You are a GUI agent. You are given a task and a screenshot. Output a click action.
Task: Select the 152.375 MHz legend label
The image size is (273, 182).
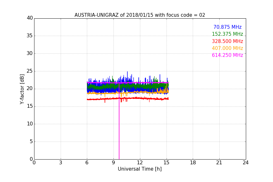click(x=227, y=34)
